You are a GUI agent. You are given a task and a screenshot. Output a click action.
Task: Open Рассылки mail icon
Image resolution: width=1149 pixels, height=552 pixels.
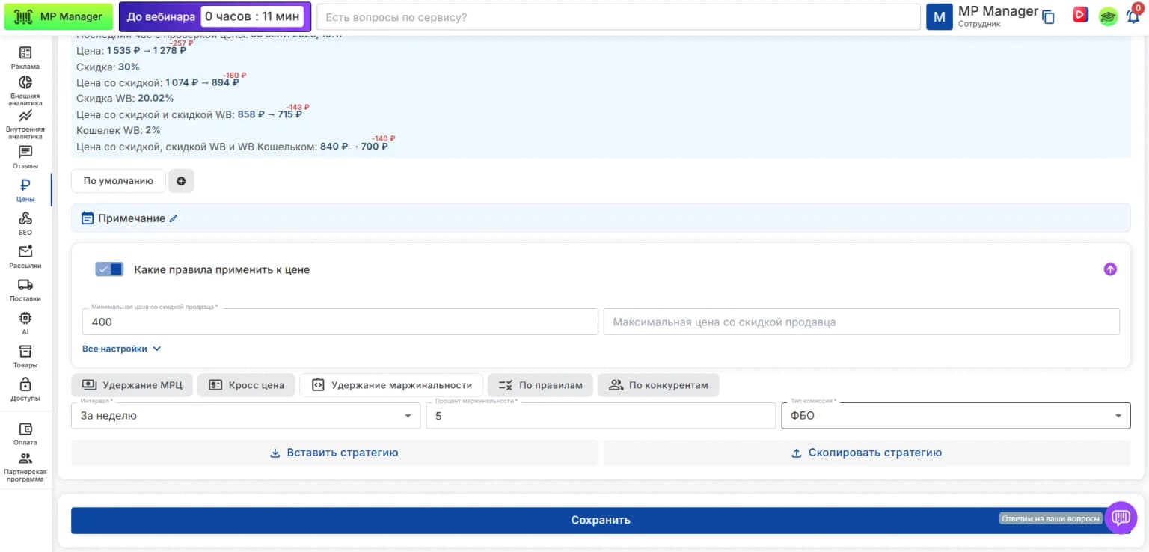tap(25, 251)
